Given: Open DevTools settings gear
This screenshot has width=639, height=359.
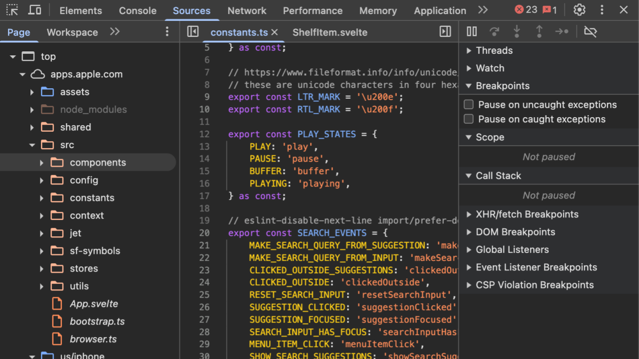Looking at the screenshot, I should (x=579, y=10).
